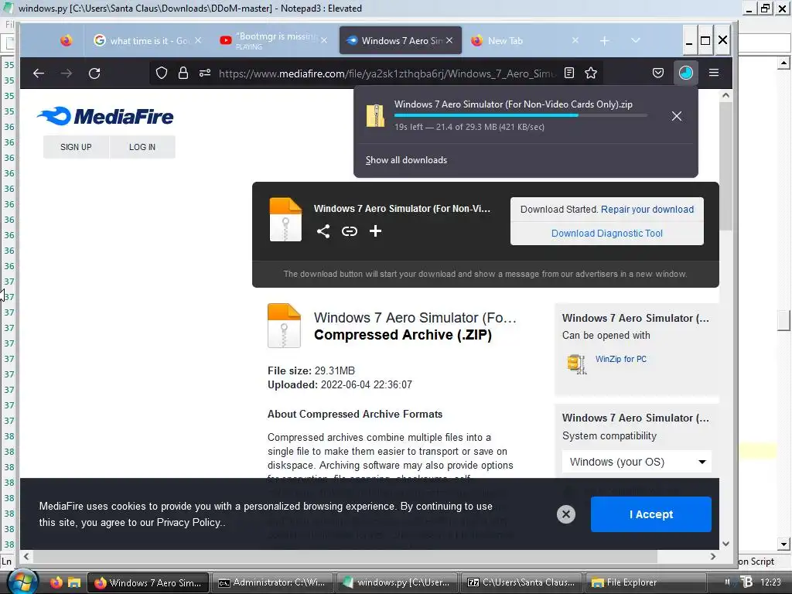The image size is (792, 594).
Task: Copy the file link with the chain icon
Action: (350, 231)
